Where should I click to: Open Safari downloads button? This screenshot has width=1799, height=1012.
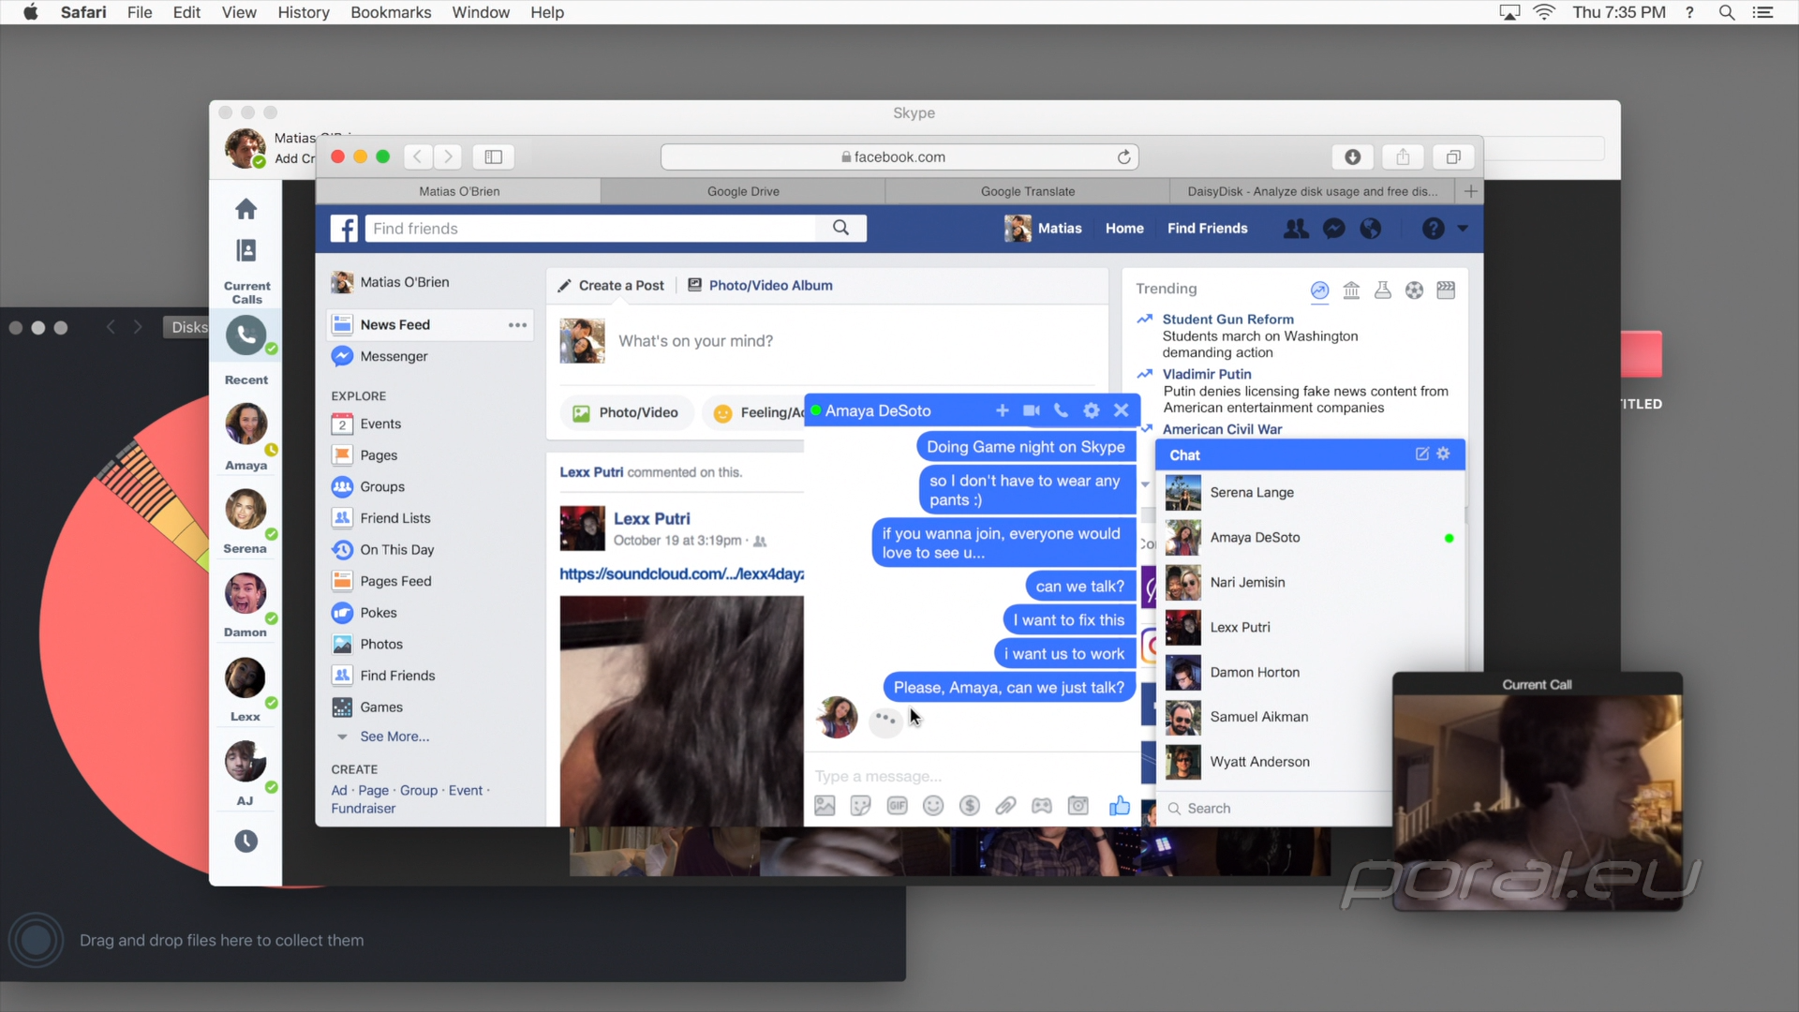click(x=1352, y=156)
